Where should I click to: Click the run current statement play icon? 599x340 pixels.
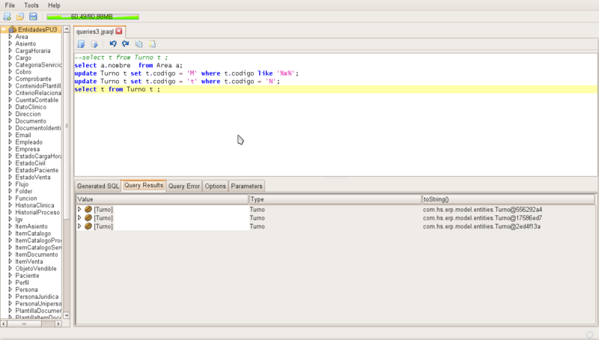94,44
